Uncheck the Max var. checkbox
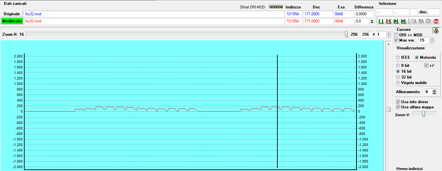Screen dimensions: 442x171 [396, 40]
